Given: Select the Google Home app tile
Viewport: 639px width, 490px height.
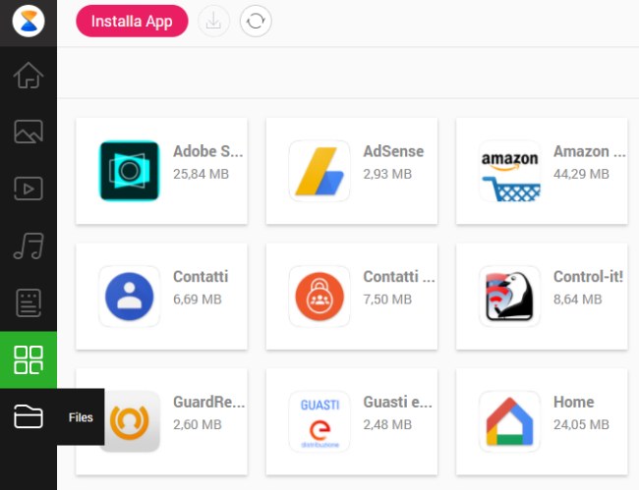Looking at the screenshot, I should coord(542,421).
